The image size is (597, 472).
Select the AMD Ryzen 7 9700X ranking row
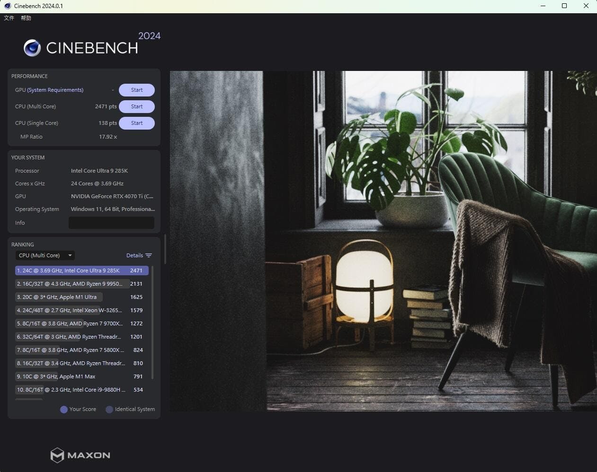[82, 323]
